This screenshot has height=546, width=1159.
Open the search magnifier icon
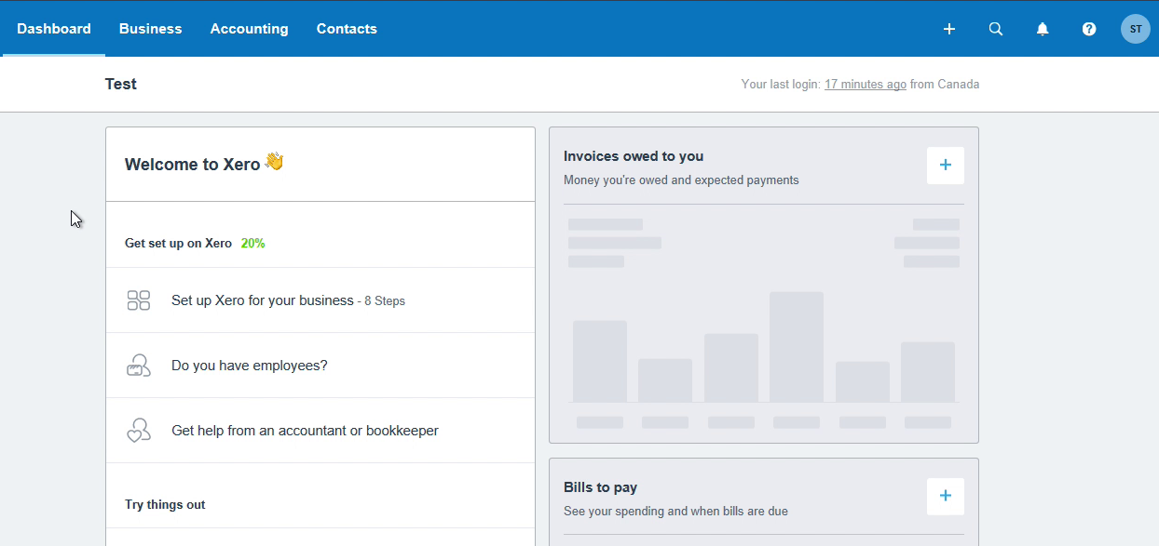click(x=996, y=29)
